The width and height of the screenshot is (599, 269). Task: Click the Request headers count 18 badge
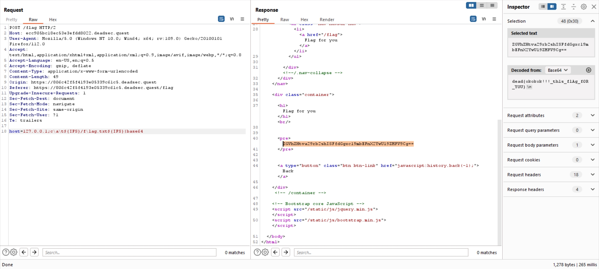tap(576, 175)
